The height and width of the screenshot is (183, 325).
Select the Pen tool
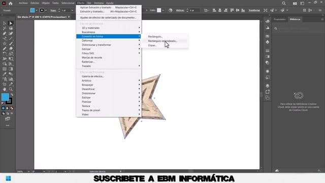pyautogui.click(x=5, y=34)
